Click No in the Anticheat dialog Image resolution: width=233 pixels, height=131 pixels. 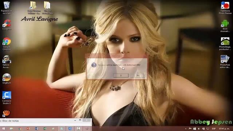tap(138, 75)
